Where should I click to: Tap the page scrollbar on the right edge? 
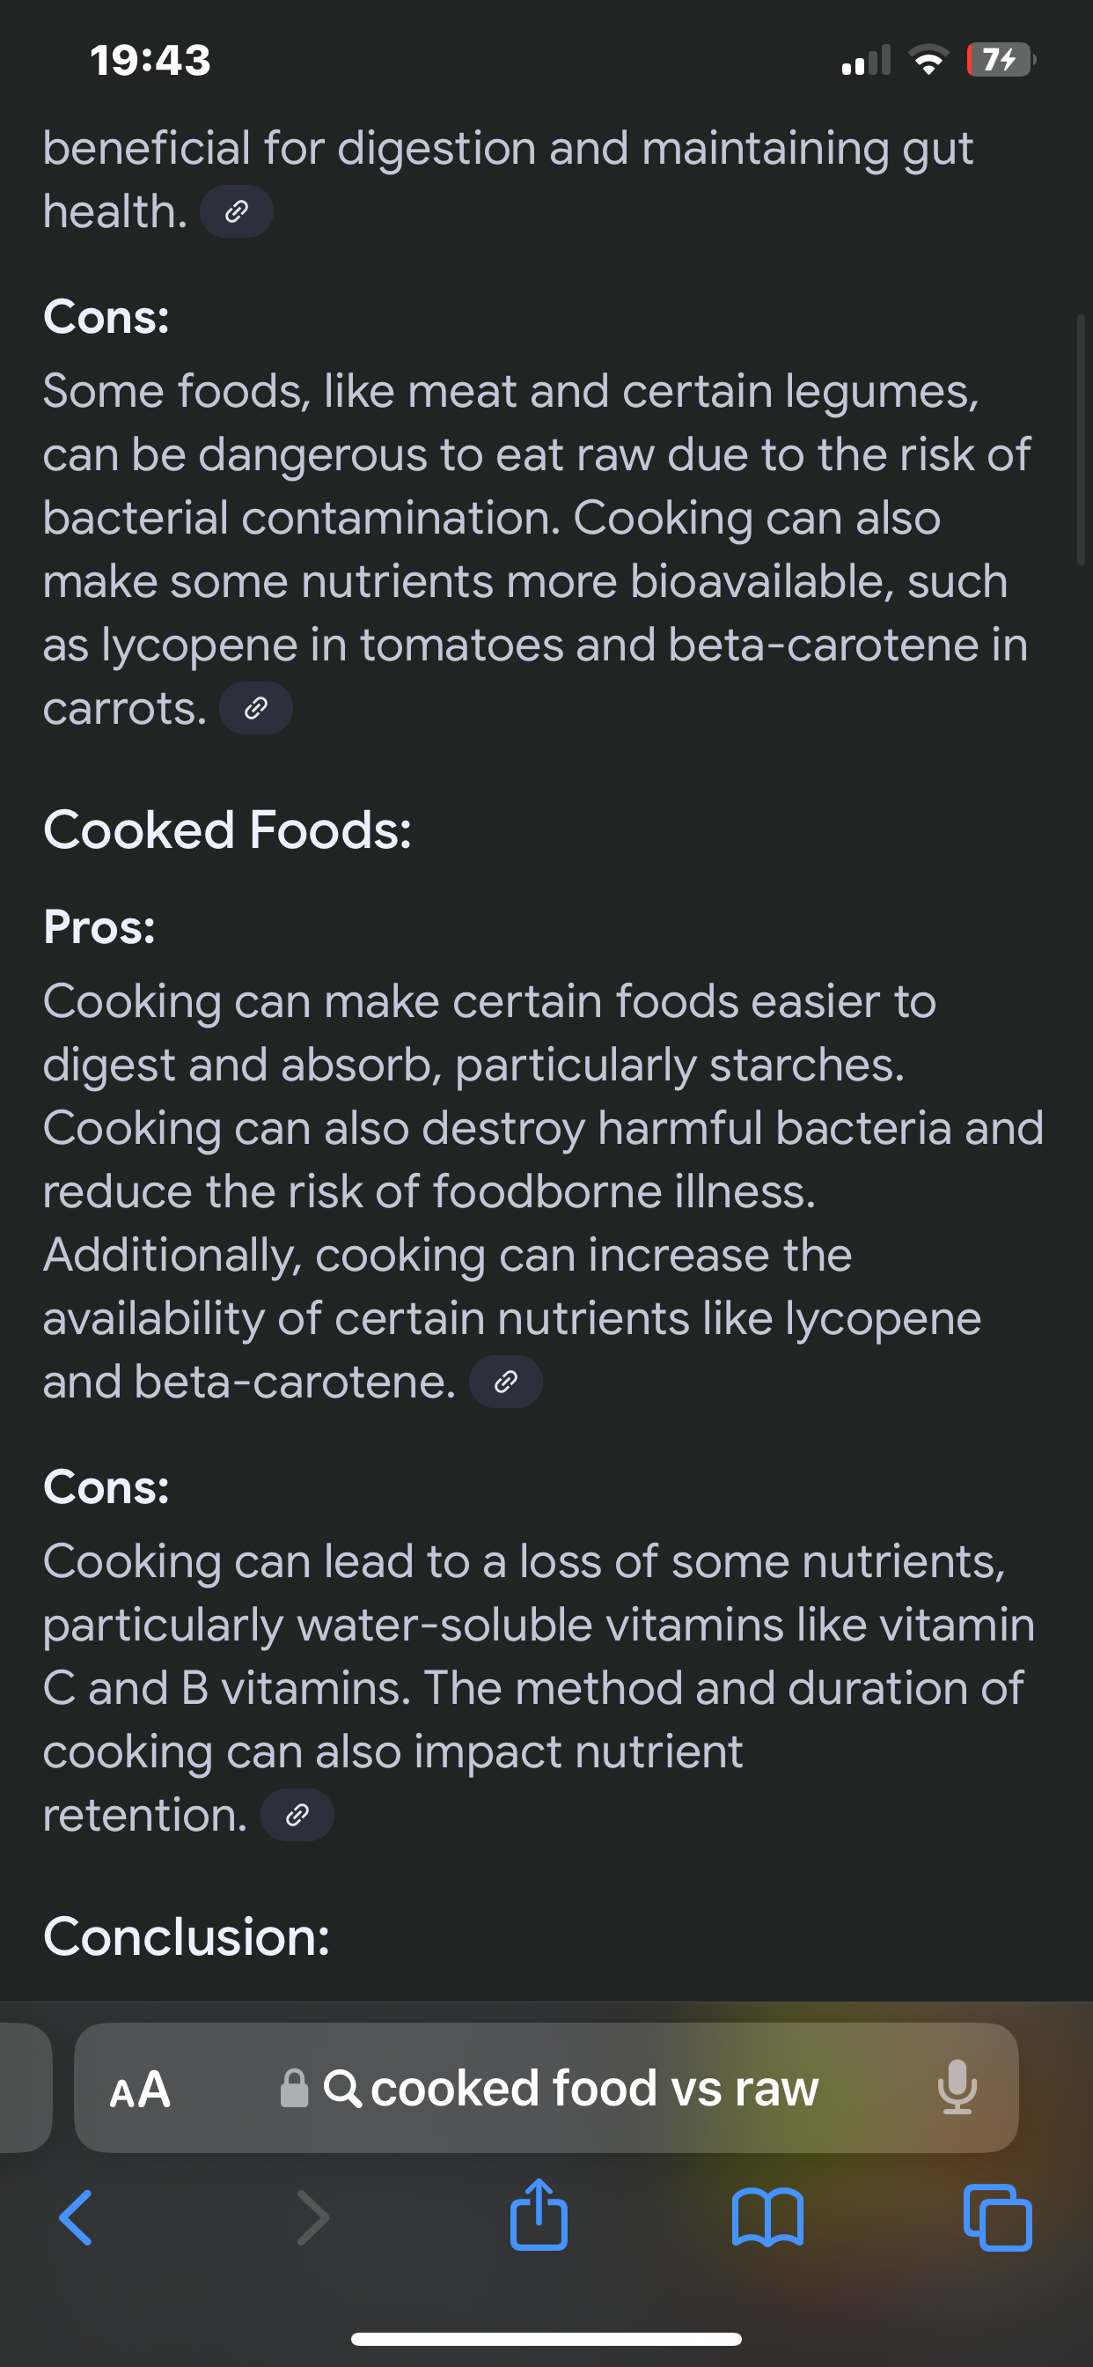[x=1081, y=439]
